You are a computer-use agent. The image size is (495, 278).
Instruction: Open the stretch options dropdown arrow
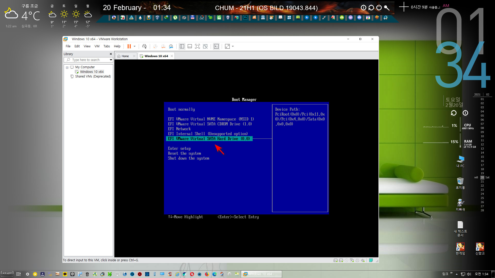pos(233,46)
